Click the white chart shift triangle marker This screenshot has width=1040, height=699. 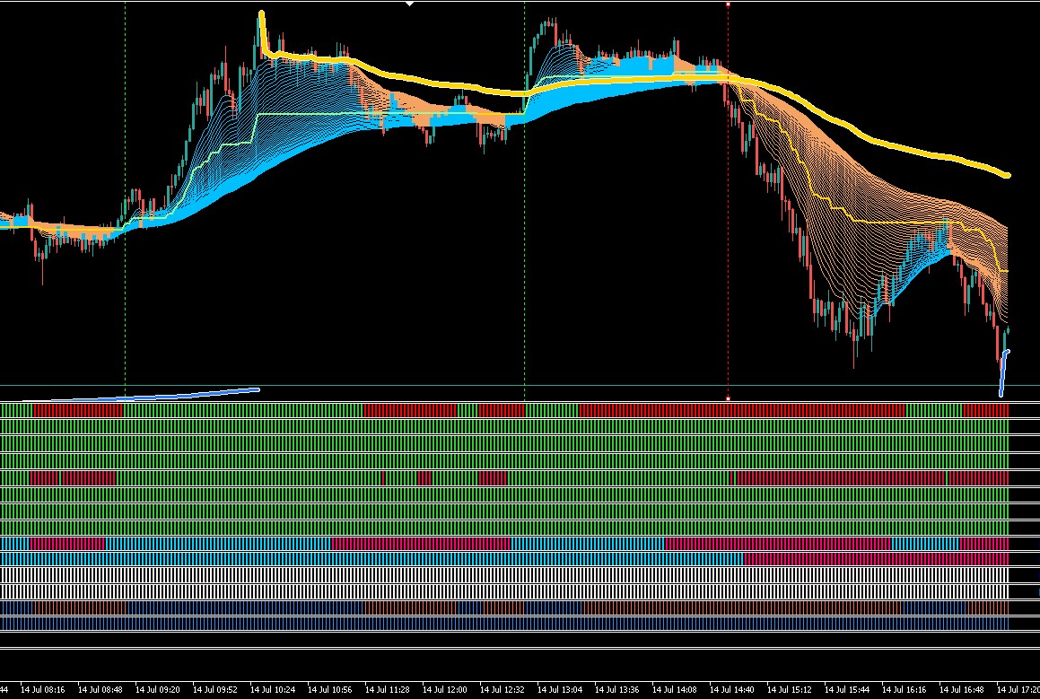point(410,4)
